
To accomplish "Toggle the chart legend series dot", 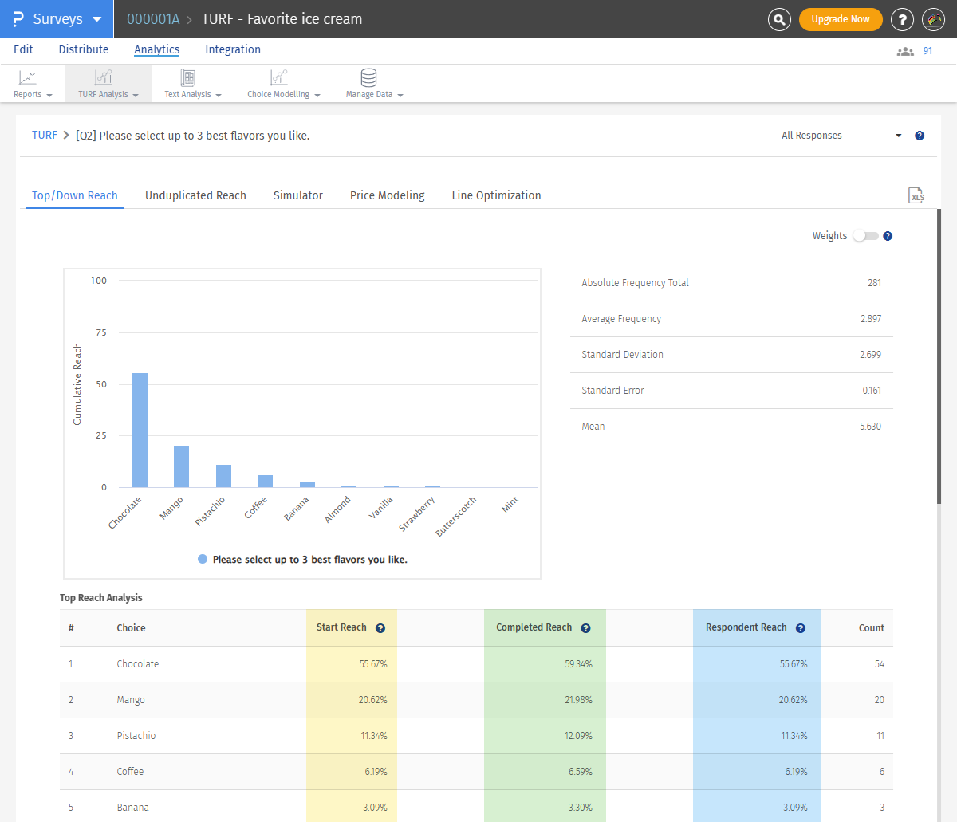I will (x=203, y=560).
